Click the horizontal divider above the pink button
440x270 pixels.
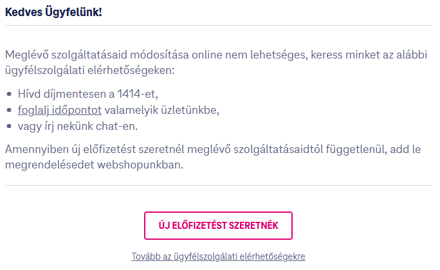pos(219,185)
